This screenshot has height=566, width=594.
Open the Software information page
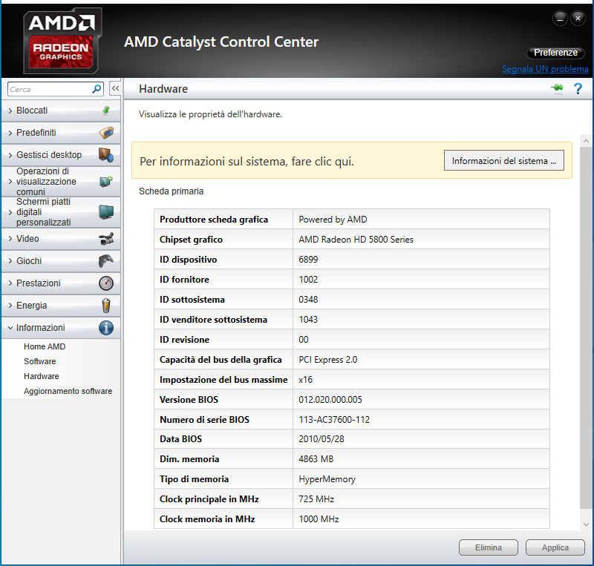[x=40, y=361]
